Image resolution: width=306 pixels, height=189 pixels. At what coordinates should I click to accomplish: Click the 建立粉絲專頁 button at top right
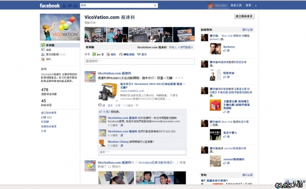pyautogui.click(x=244, y=16)
